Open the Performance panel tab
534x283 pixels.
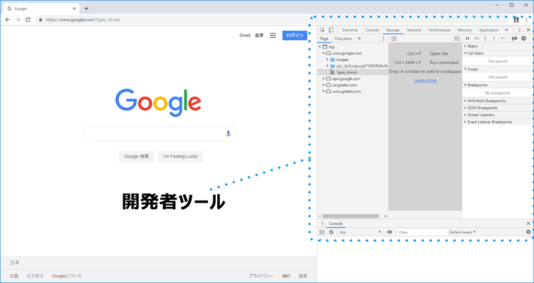pyautogui.click(x=439, y=30)
